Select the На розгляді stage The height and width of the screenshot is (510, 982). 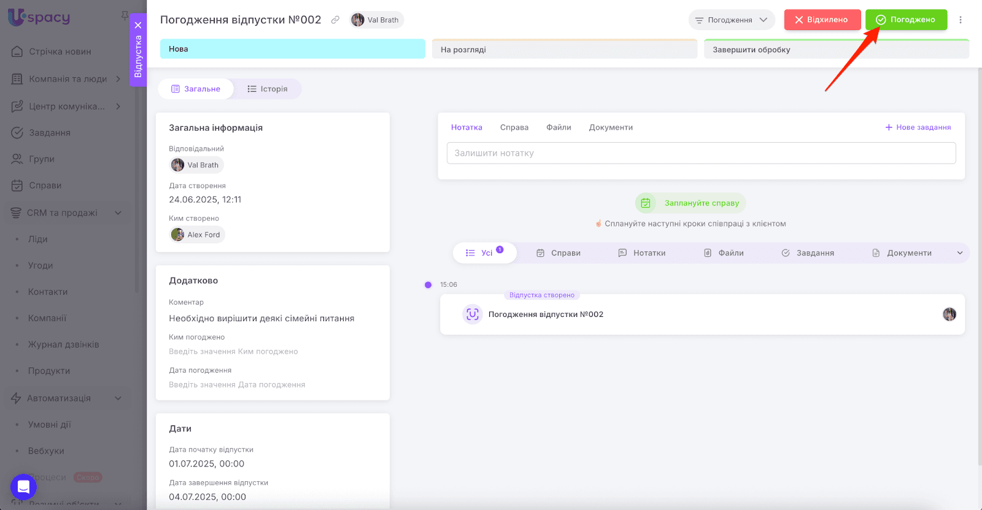tap(564, 50)
